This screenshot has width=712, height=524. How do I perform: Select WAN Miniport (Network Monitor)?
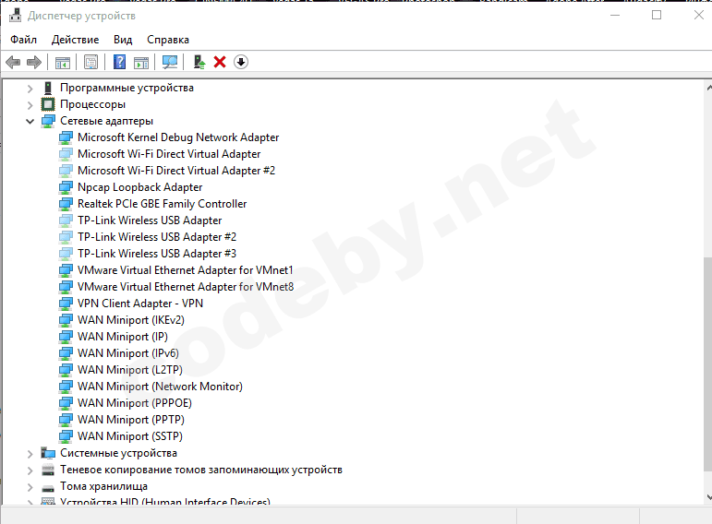(160, 387)
